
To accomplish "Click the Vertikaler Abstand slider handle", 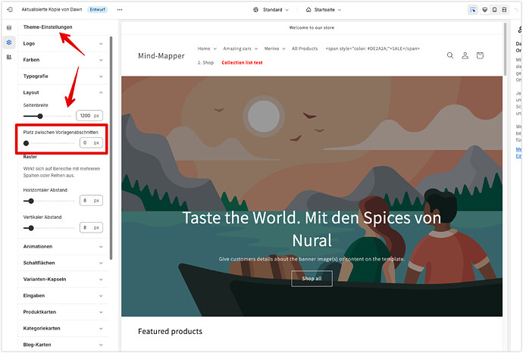I will click(31, 228).
